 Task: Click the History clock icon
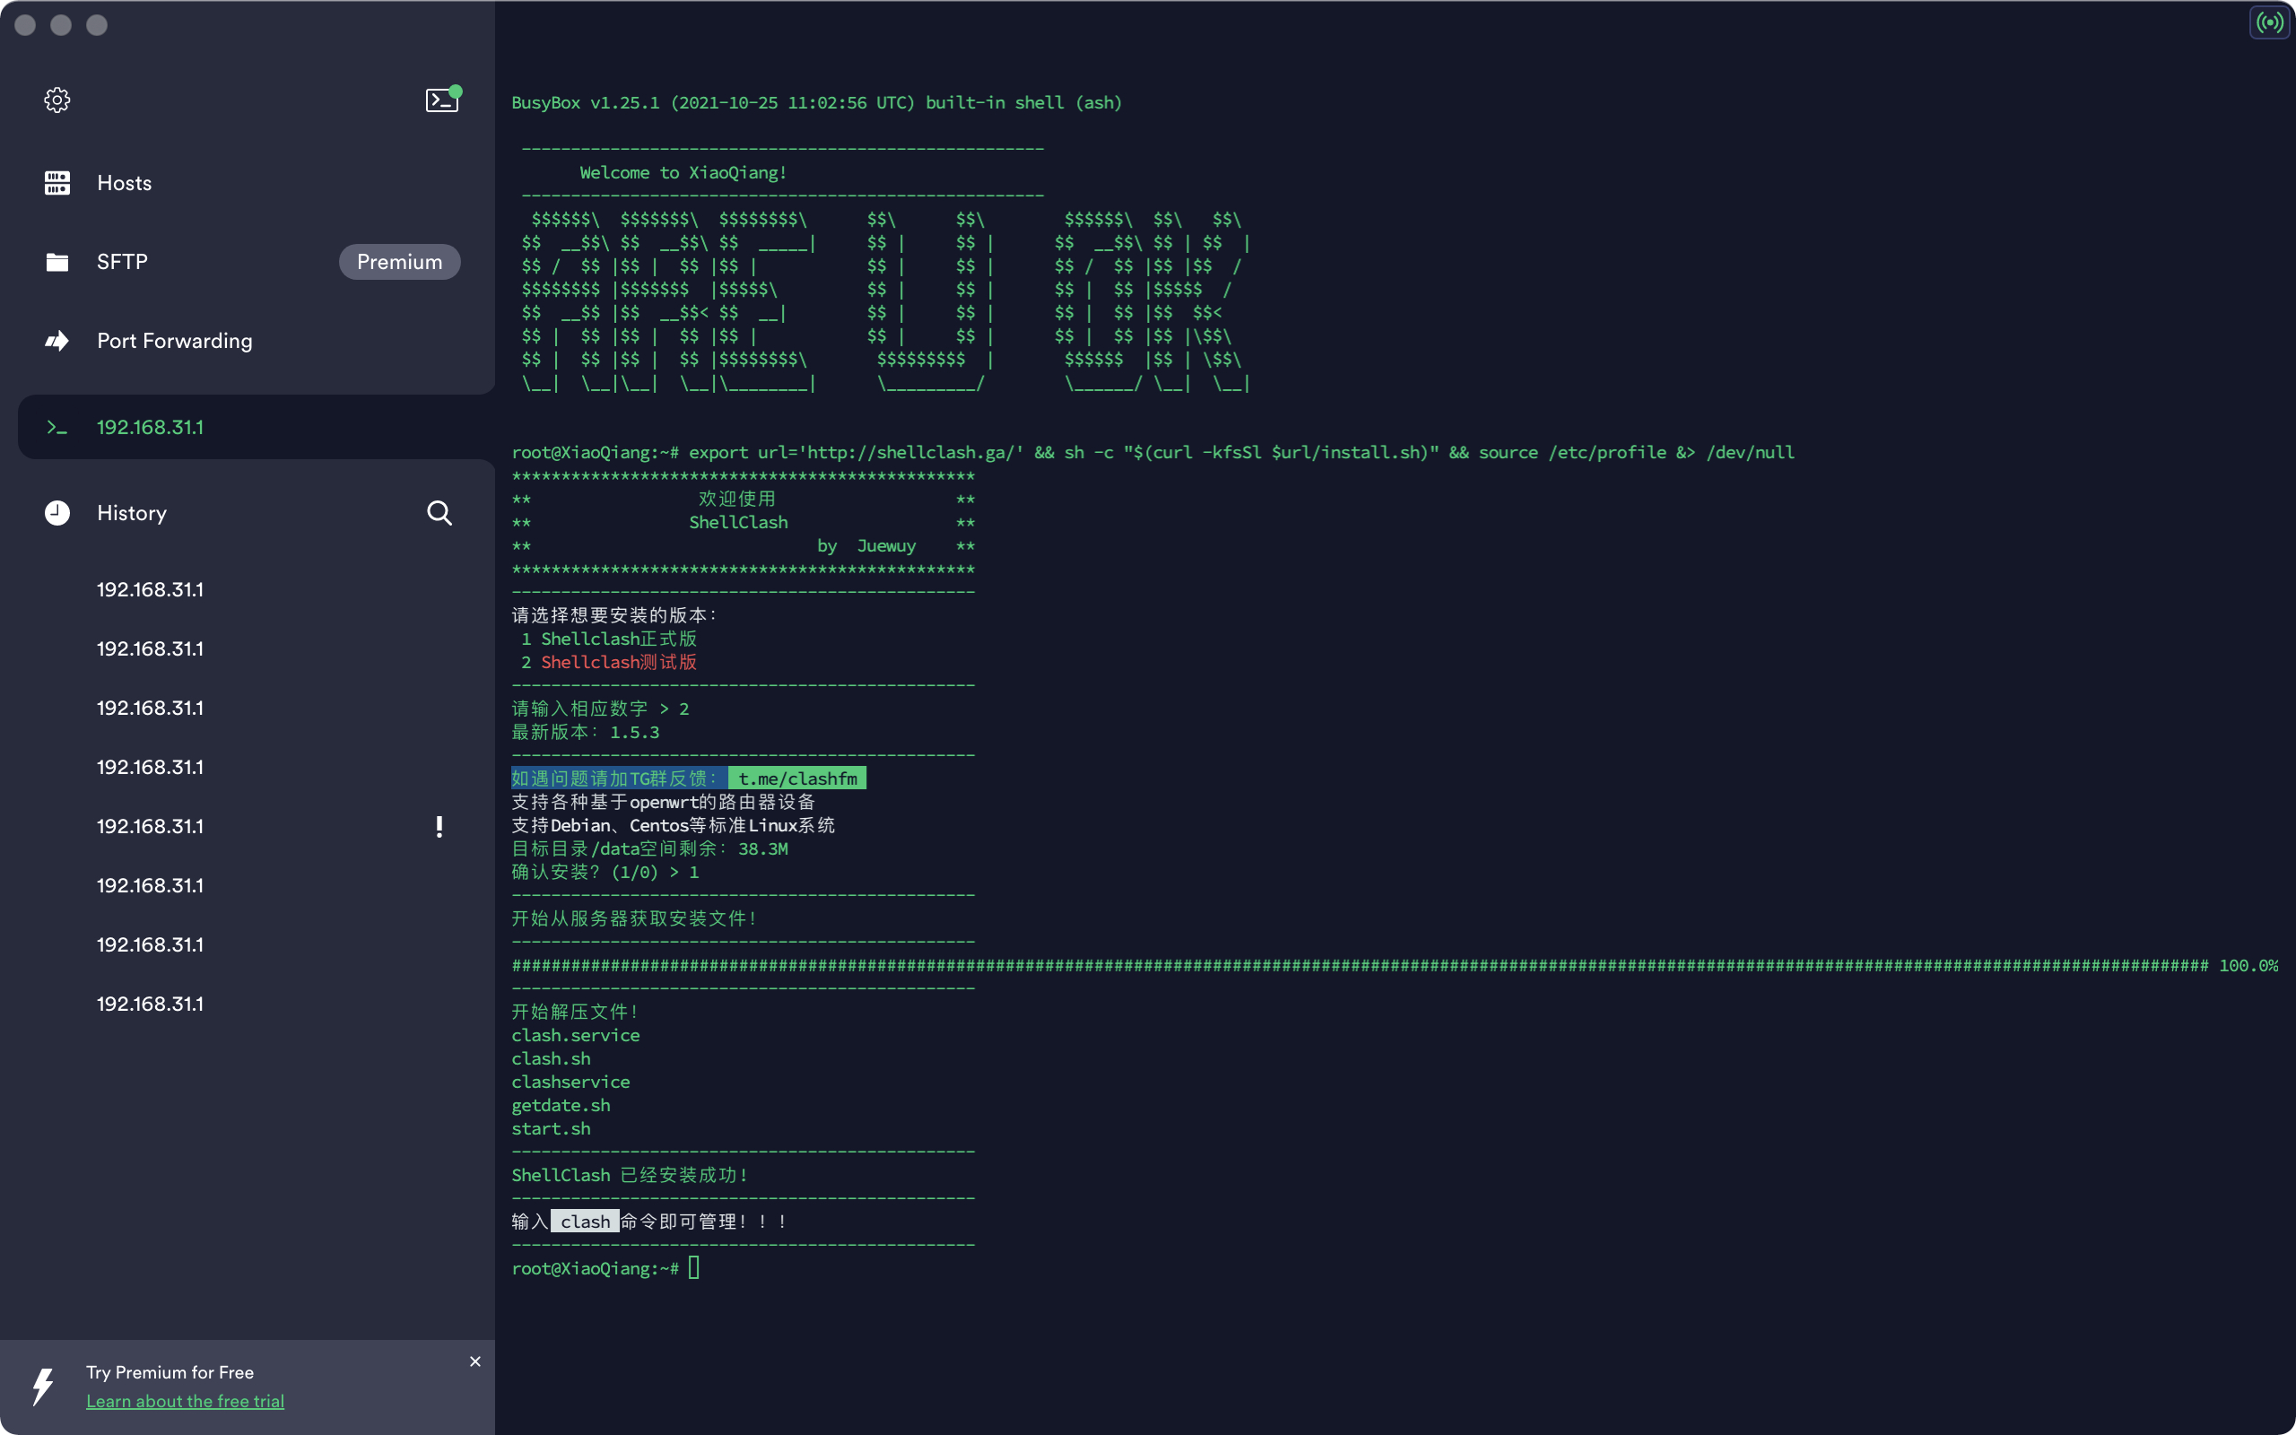coord(57,513)
